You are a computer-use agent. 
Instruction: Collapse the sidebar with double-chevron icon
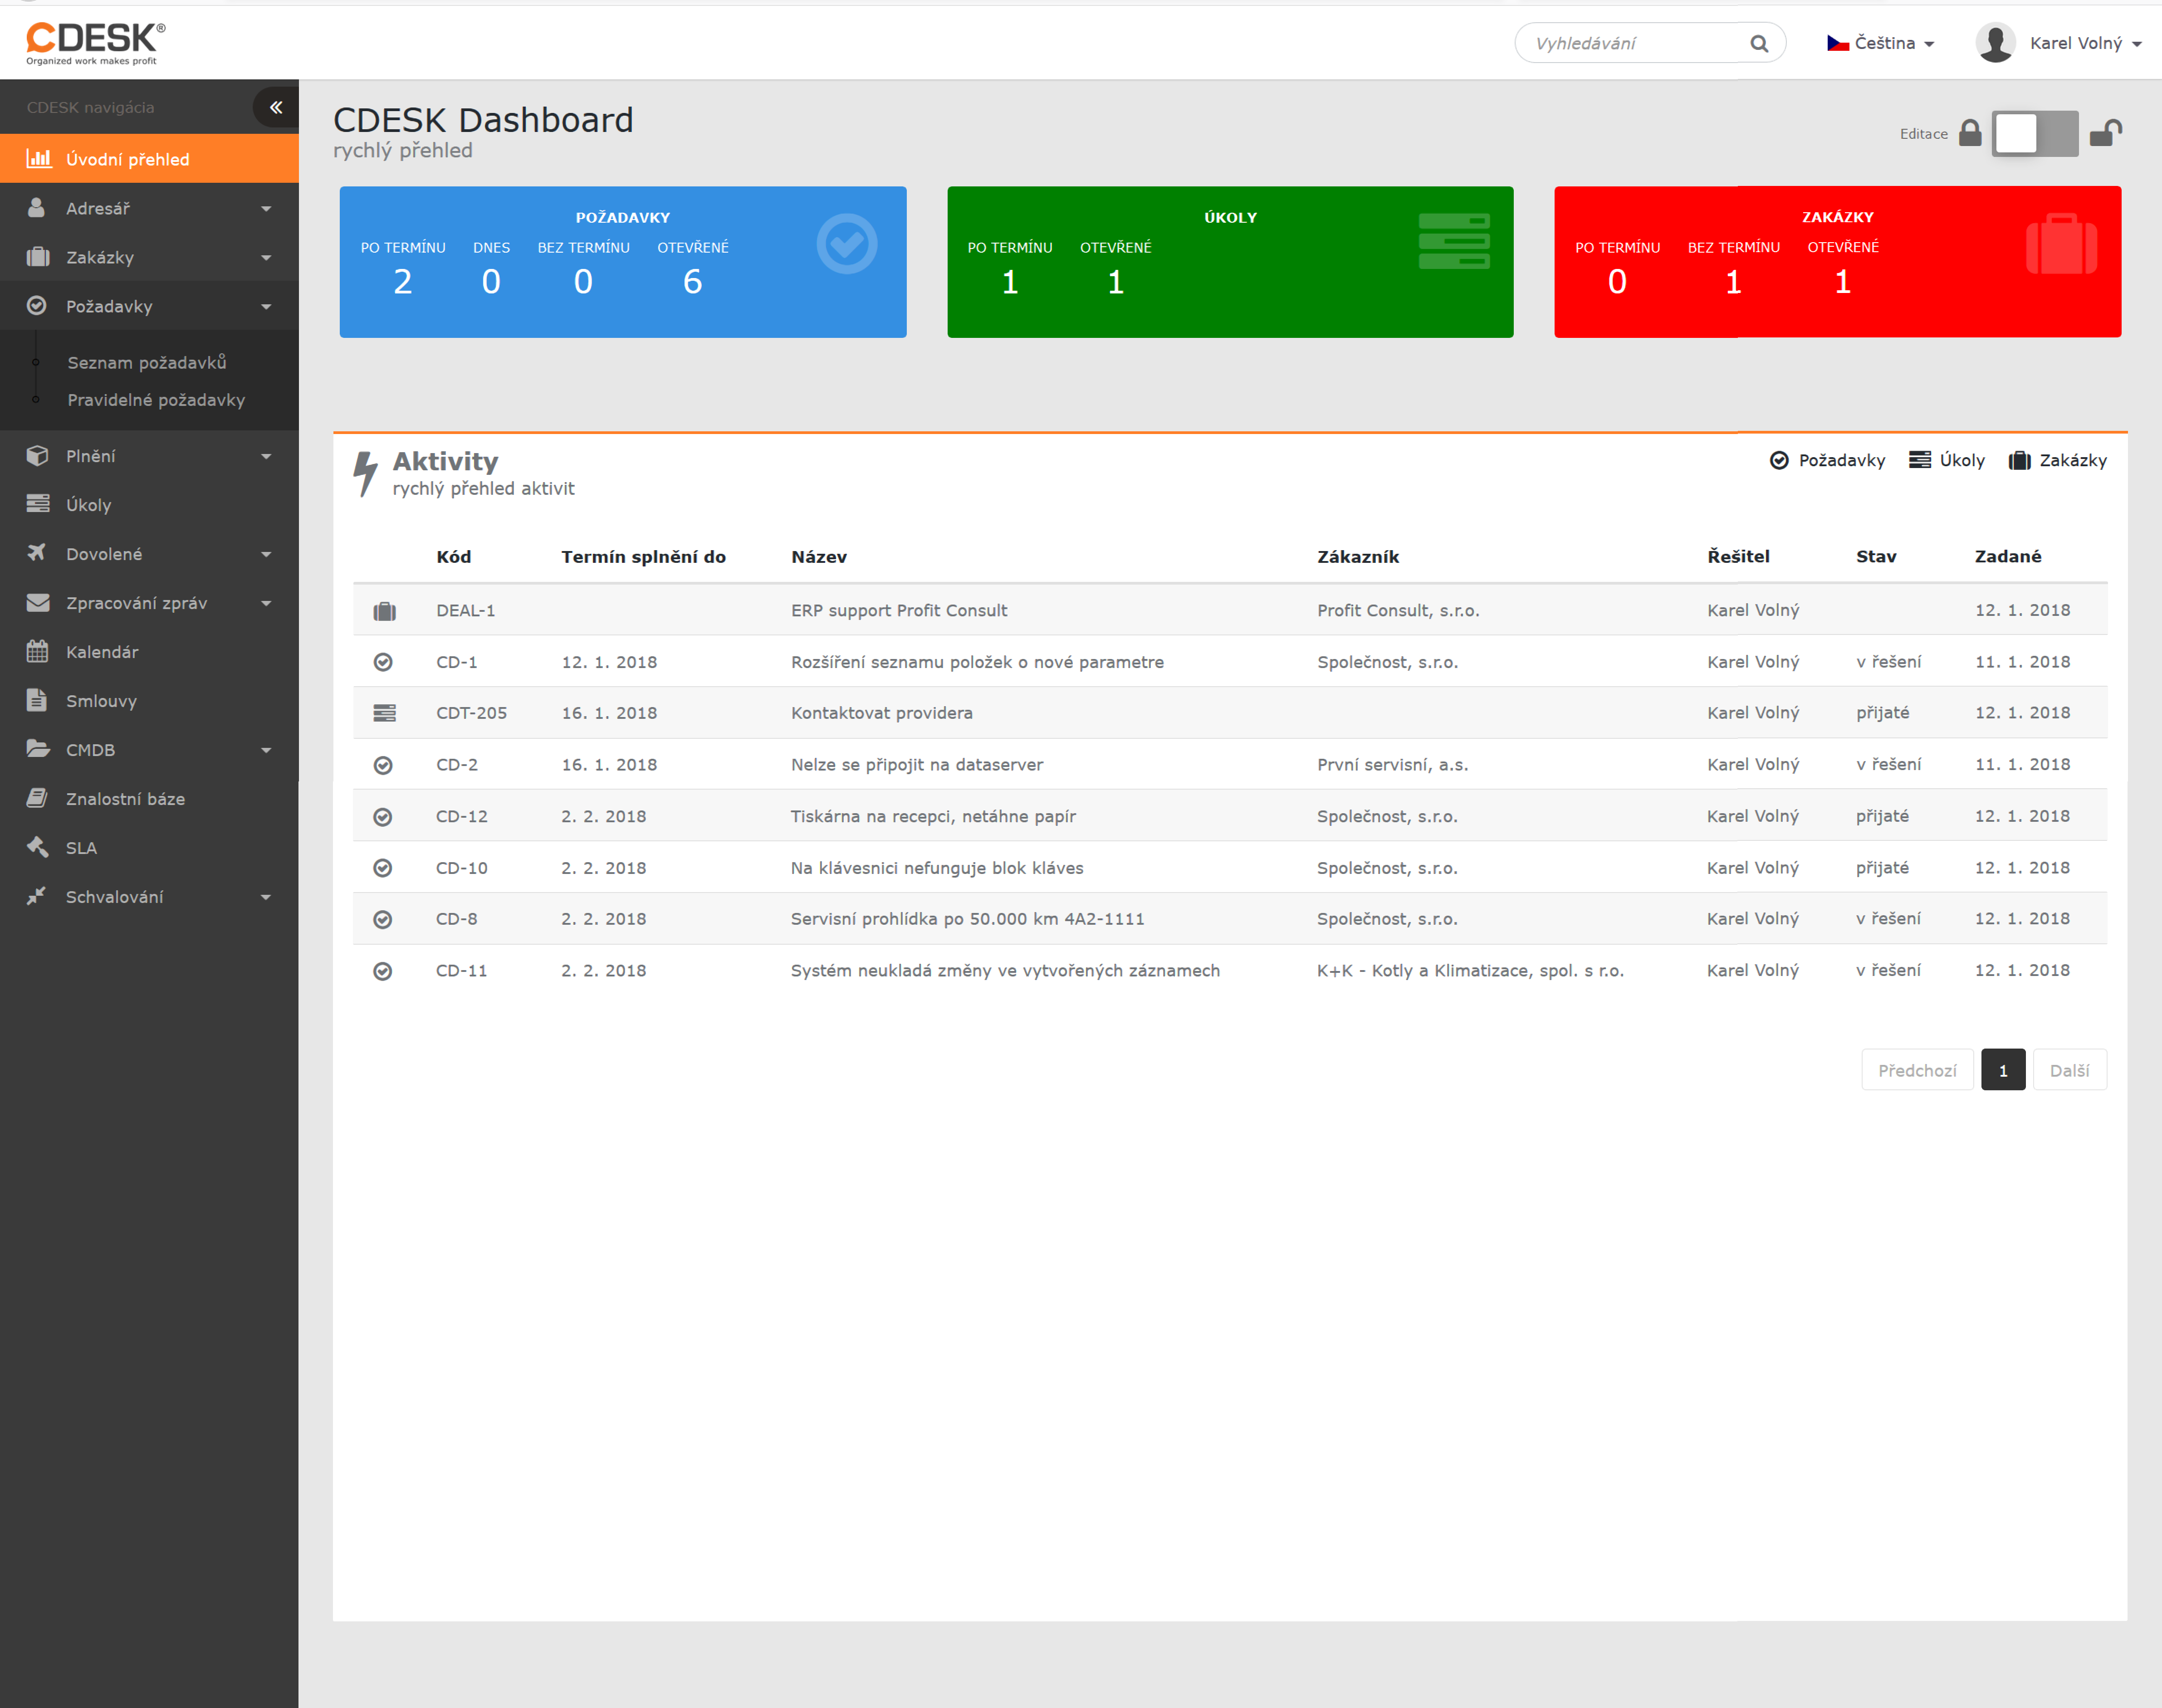pos(276,107)
